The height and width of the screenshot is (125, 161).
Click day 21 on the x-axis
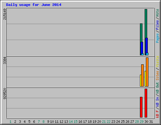[104, 122]
